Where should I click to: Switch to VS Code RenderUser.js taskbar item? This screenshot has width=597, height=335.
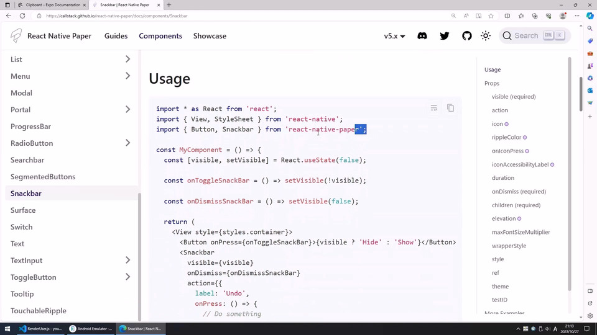[x=42, y=329]
